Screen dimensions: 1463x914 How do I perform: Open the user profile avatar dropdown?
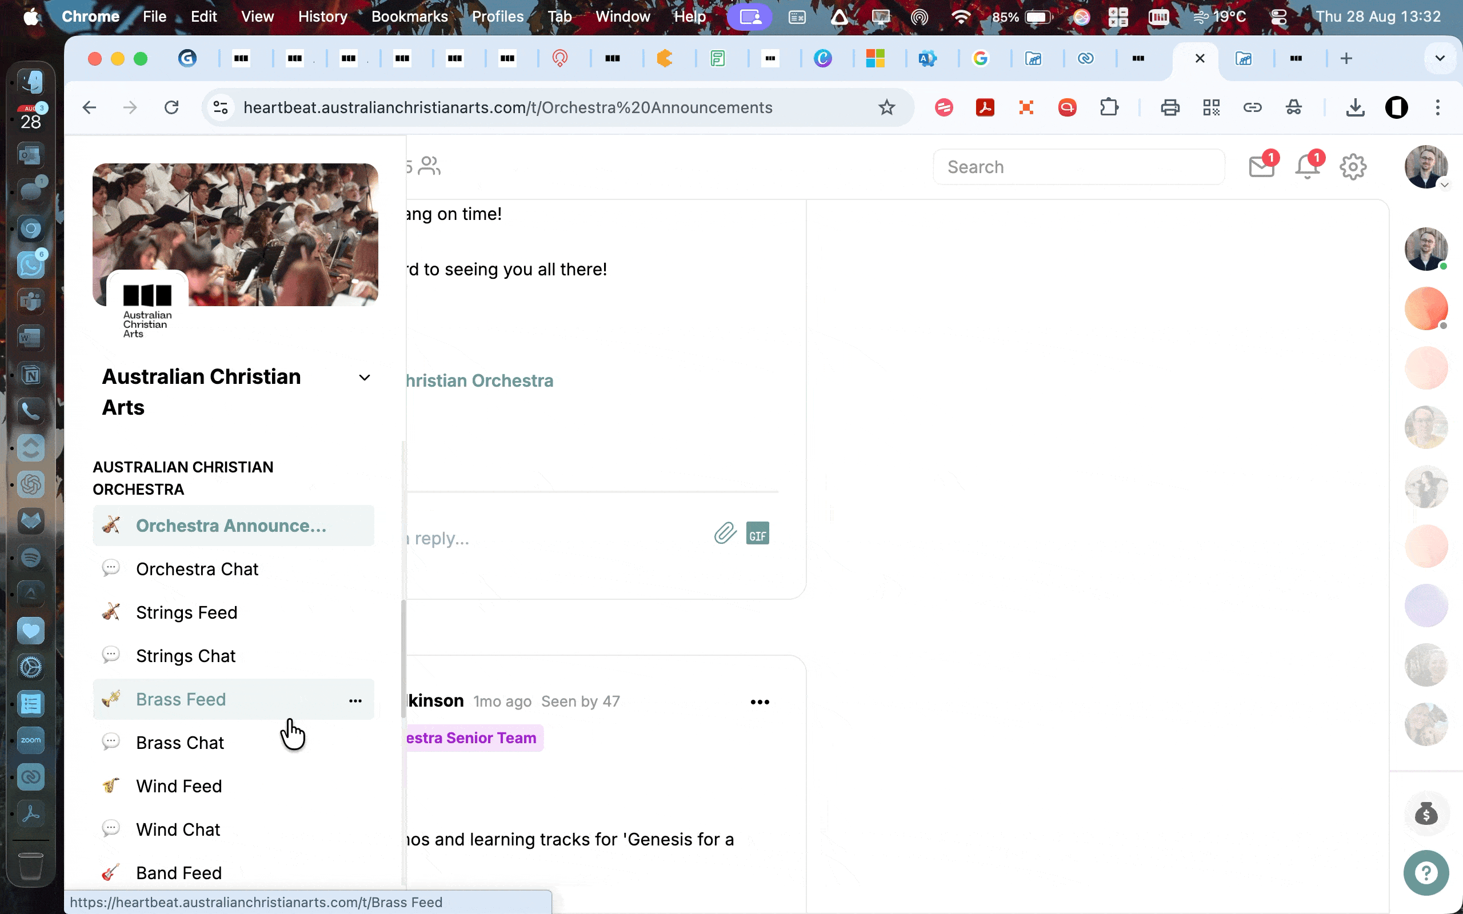click(1426, 166)
